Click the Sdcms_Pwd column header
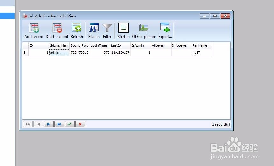 click(80, 45)
